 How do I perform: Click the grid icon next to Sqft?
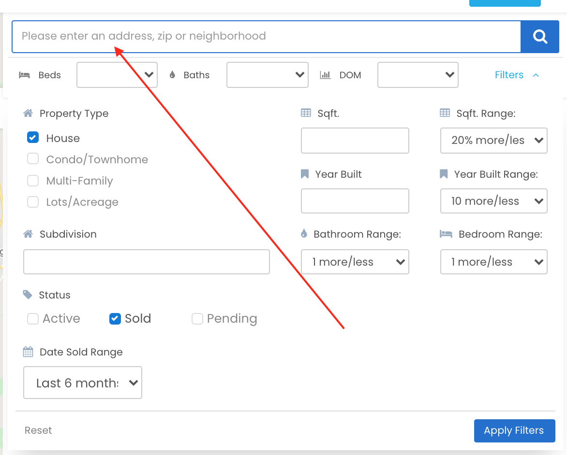[x=305, y=113]
